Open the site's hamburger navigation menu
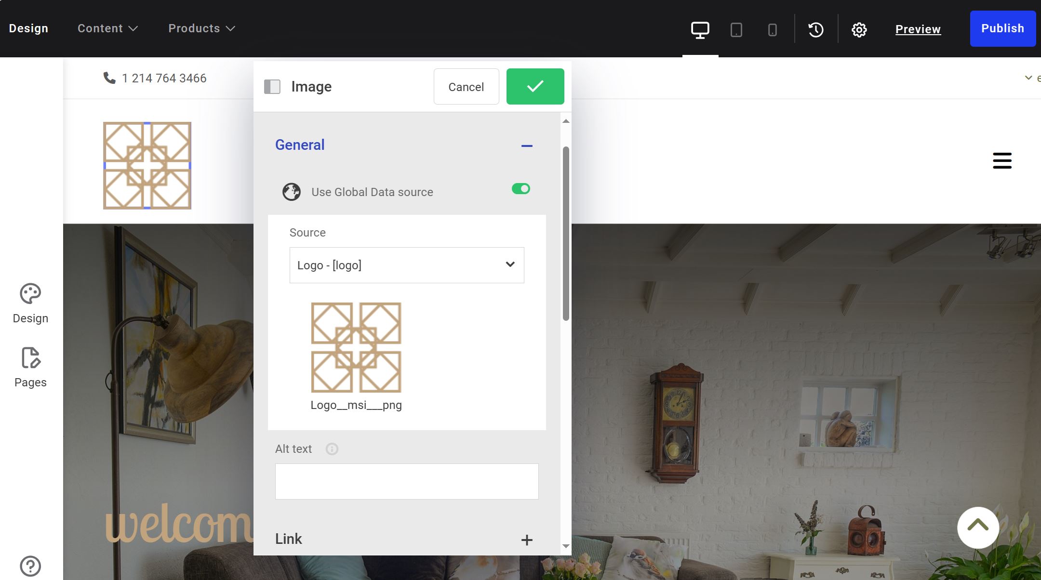The width and height of the screenshot is (1041, 580). [1002, 160]
